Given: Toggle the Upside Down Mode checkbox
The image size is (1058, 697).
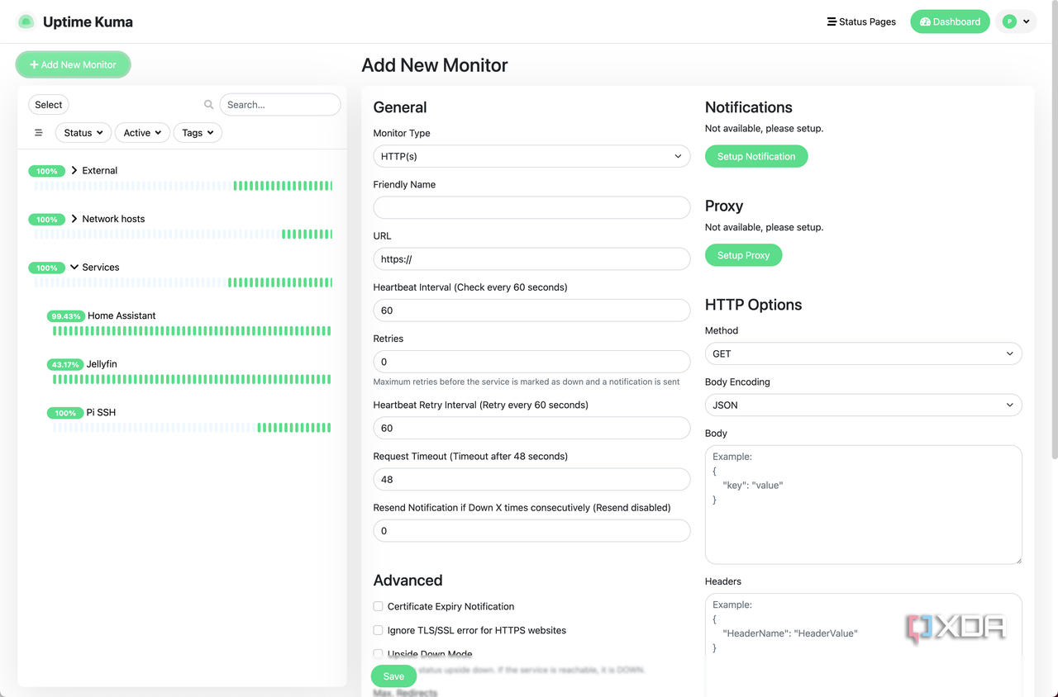Looking at the screenshot, I should point(378,654).
